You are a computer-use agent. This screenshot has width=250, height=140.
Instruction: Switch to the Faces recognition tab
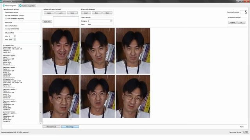coord(9,5)
